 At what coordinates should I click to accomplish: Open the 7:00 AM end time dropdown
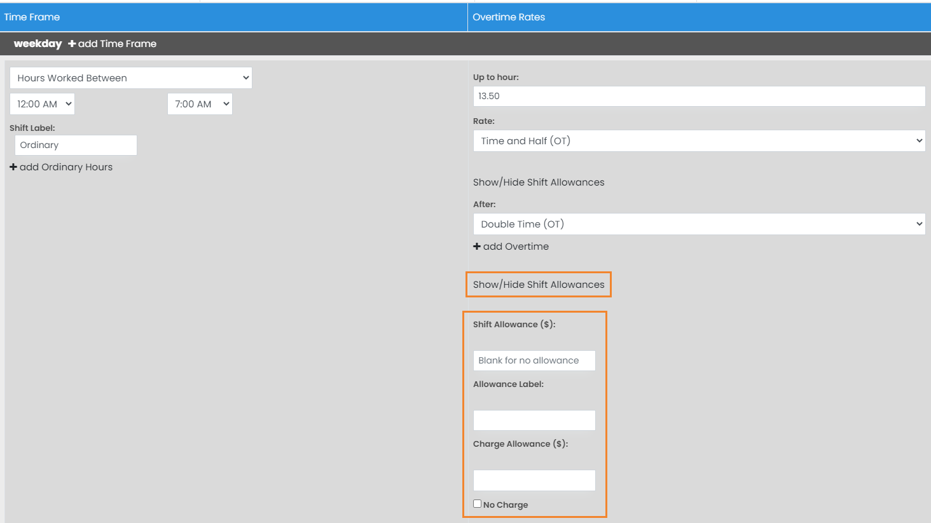coord(200,104)
